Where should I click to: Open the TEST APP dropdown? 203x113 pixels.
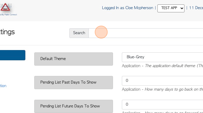click(x=171, y=8)
